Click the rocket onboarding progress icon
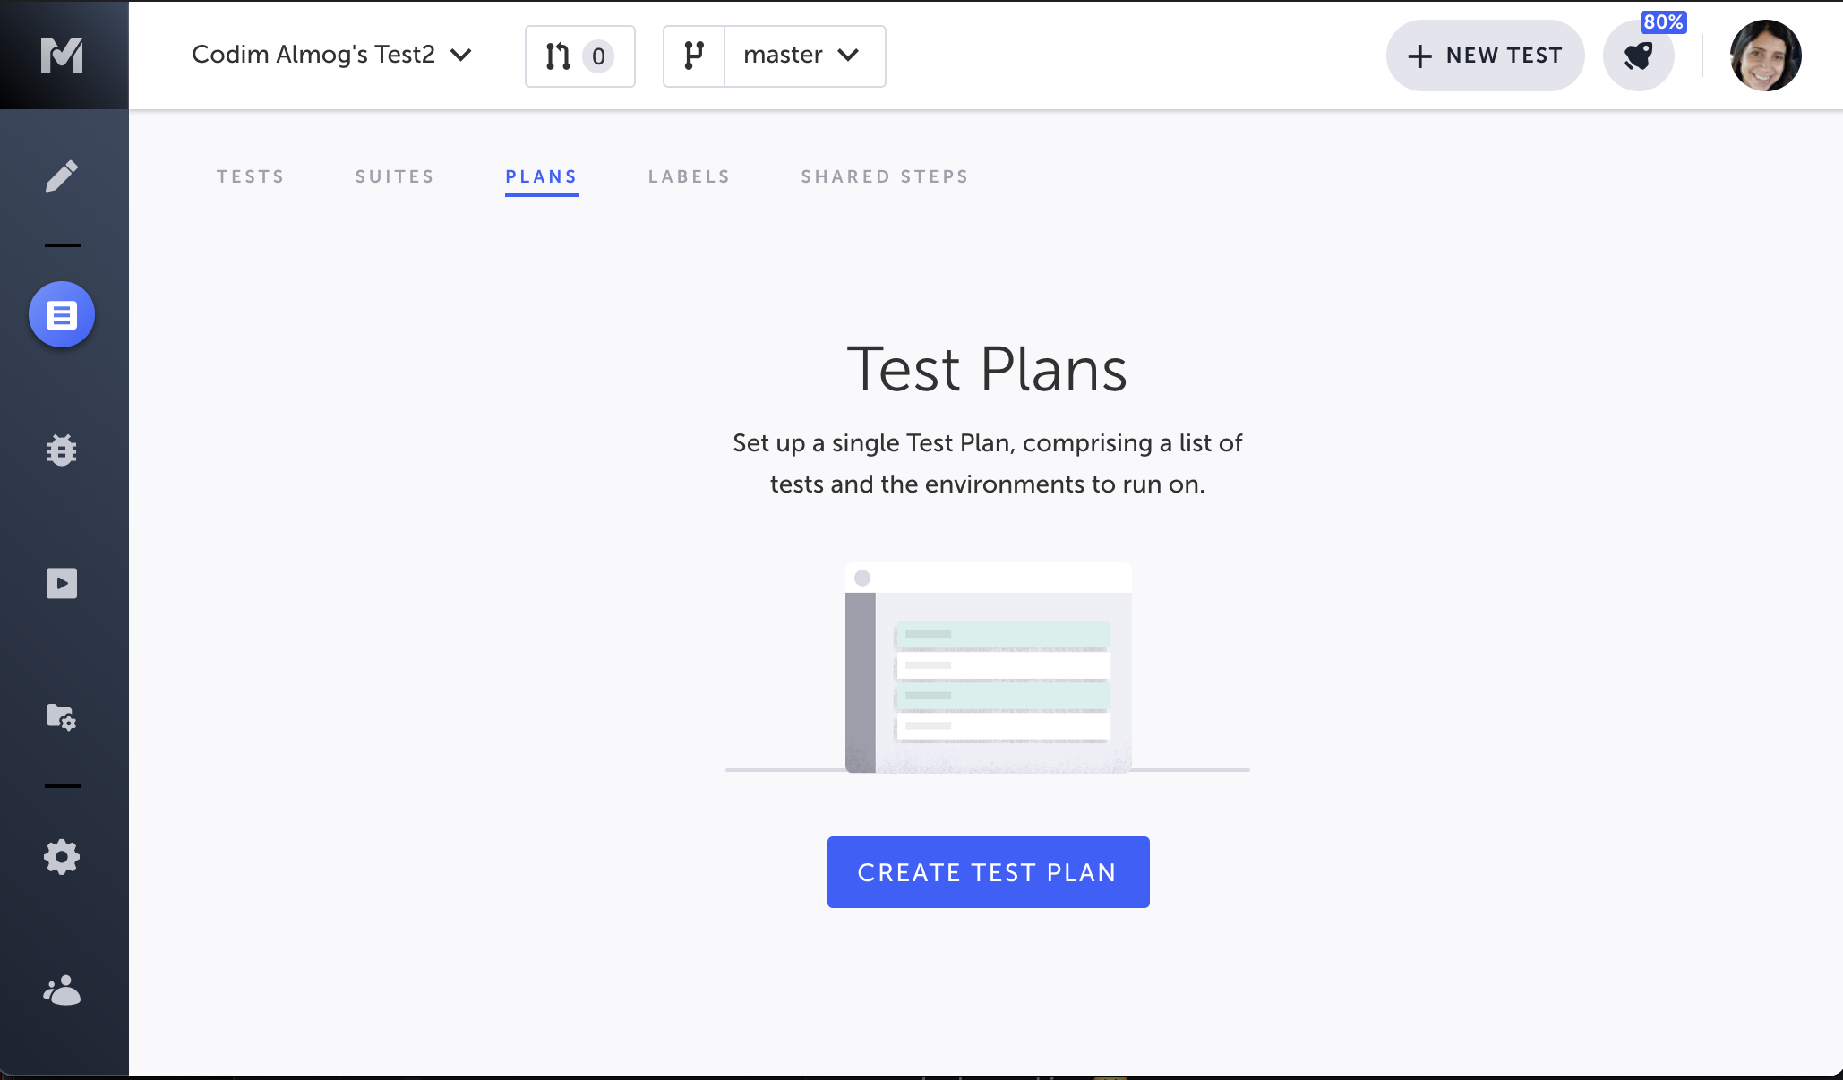This screenshot has width=1843, height=1080. click(1638, 56)
